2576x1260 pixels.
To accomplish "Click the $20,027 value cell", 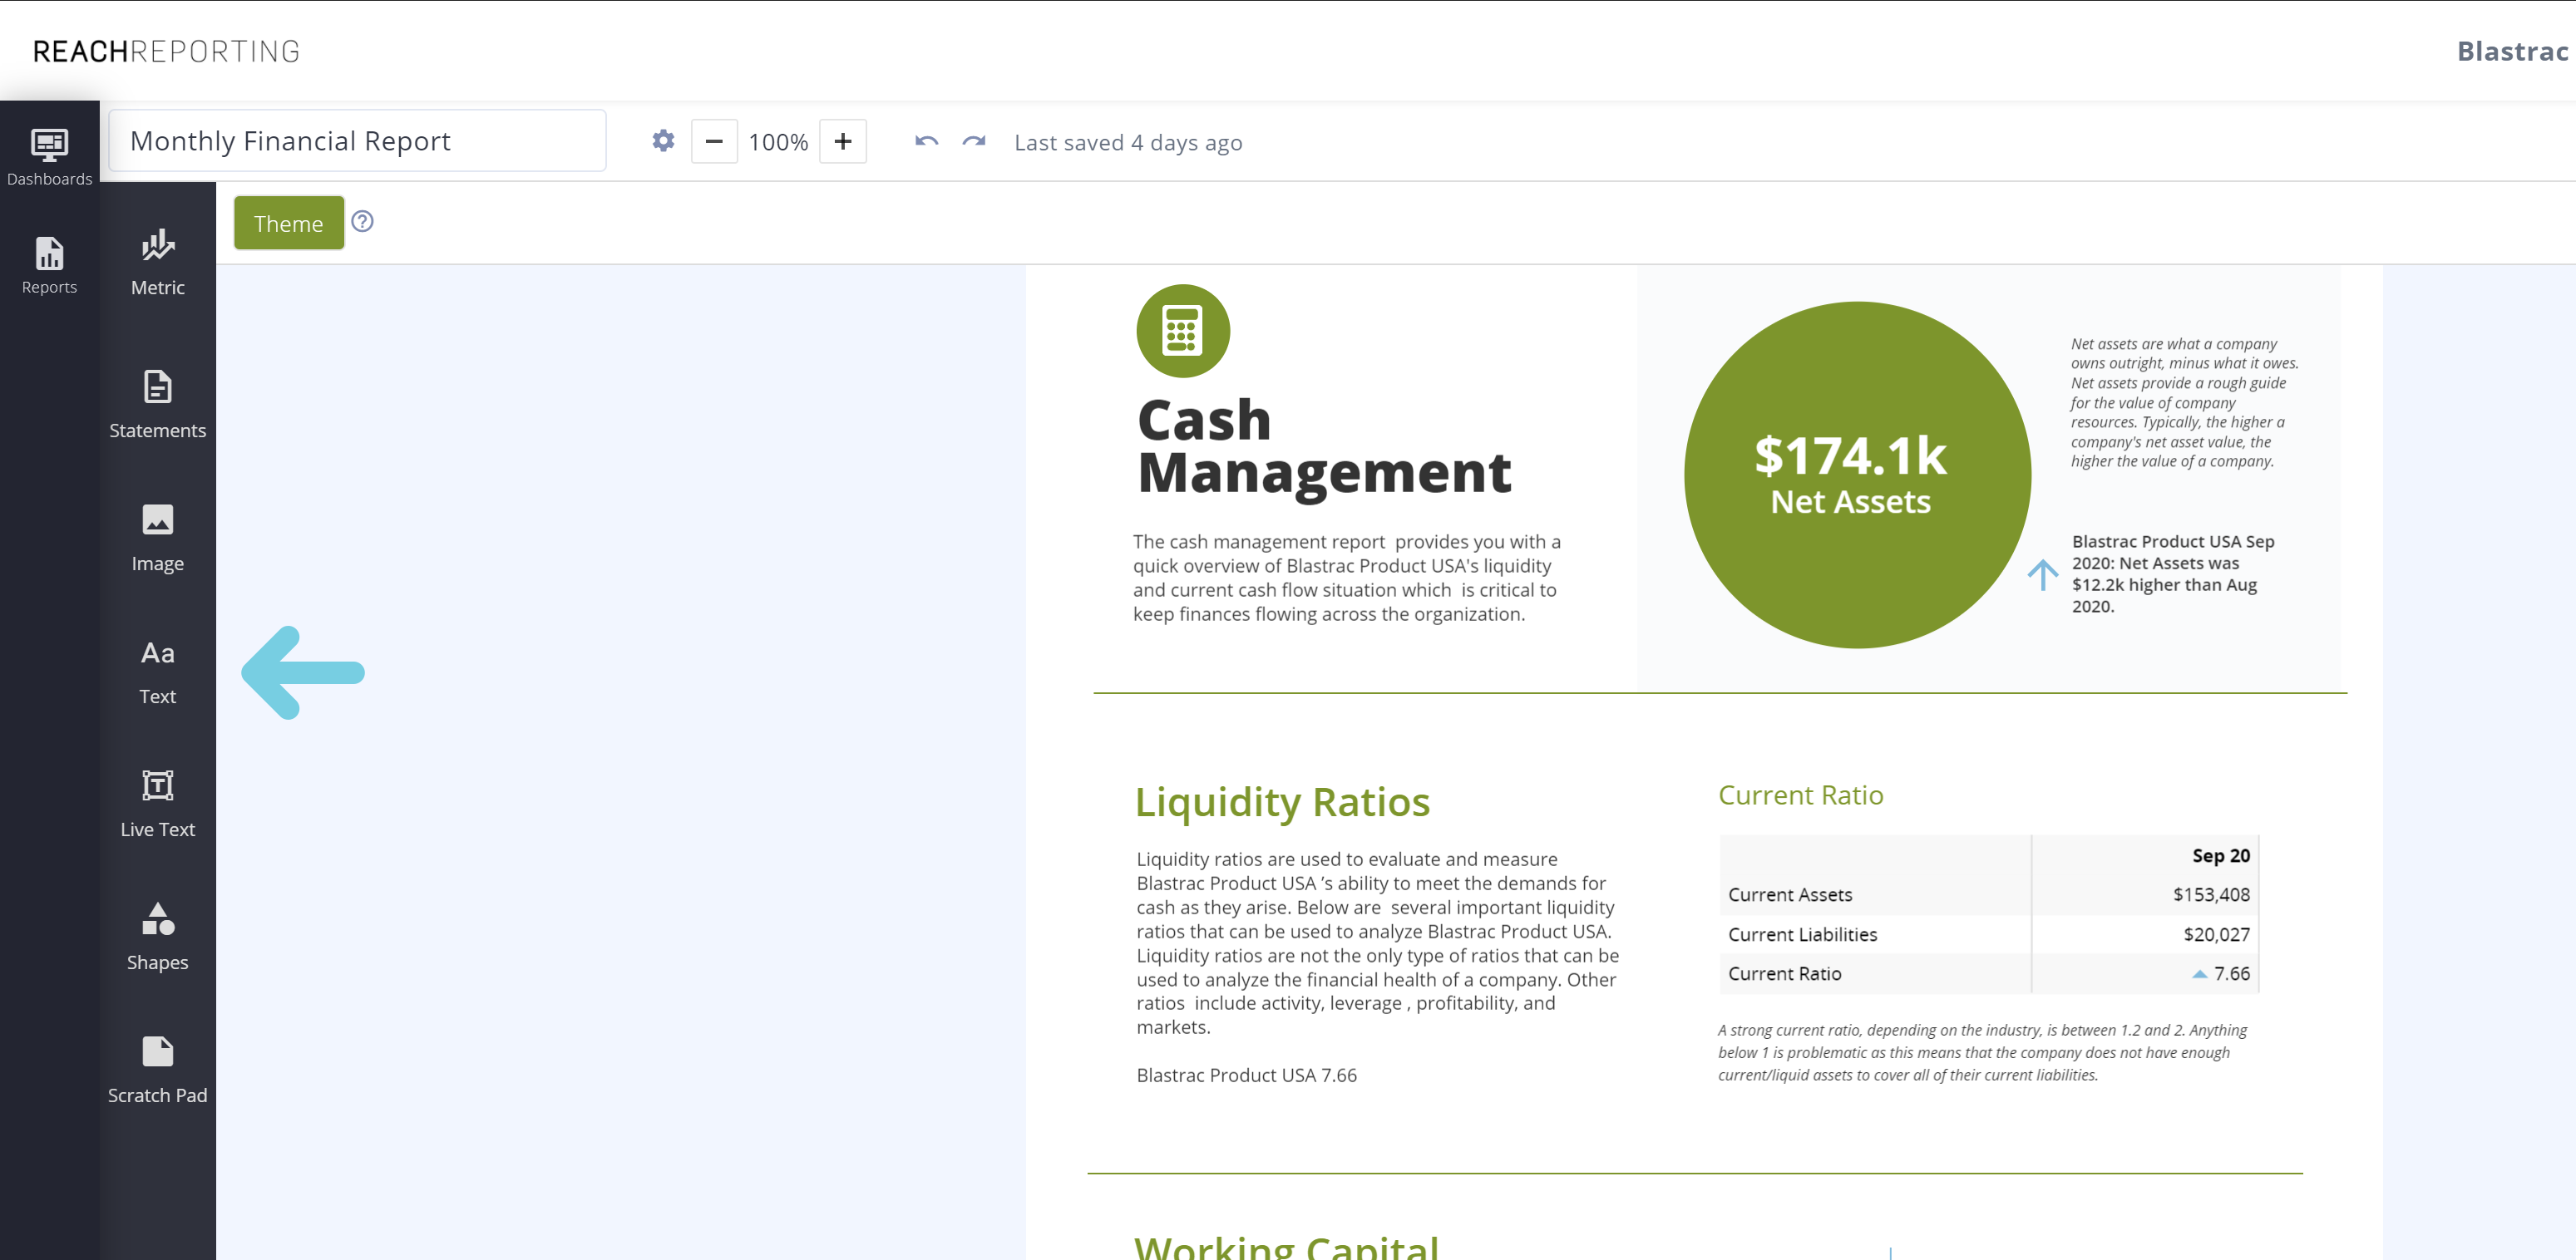I will click(x=2216, y=934).
